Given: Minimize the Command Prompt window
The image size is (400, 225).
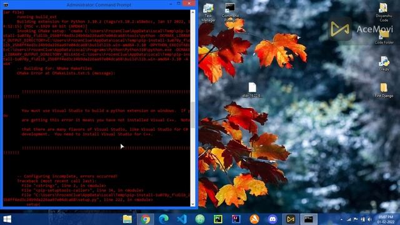Looking at the screenshot, I should [x=171, y=4].
